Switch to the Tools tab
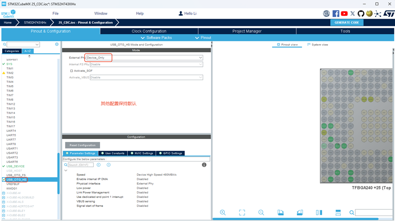The height and width of the screenshot is (222, 395). (345, 31)
